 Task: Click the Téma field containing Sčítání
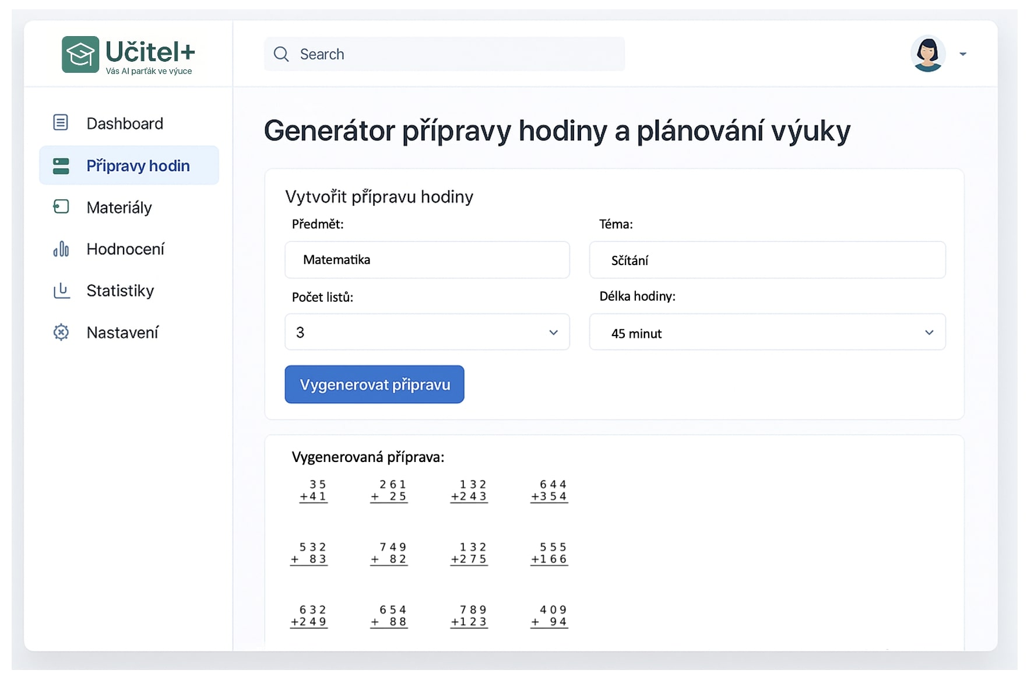pos(767,260)
